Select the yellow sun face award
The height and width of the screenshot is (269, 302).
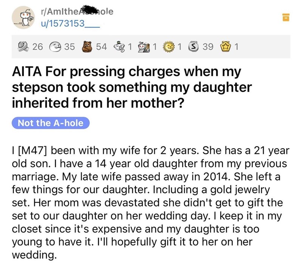pyautogui.click(x=171, y=47)
